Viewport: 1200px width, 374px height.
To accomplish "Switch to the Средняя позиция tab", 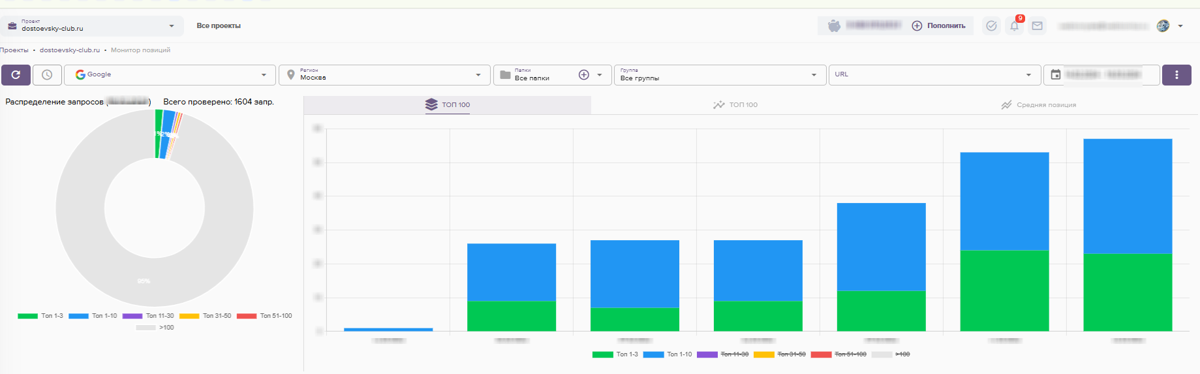I will point(1038,105).
